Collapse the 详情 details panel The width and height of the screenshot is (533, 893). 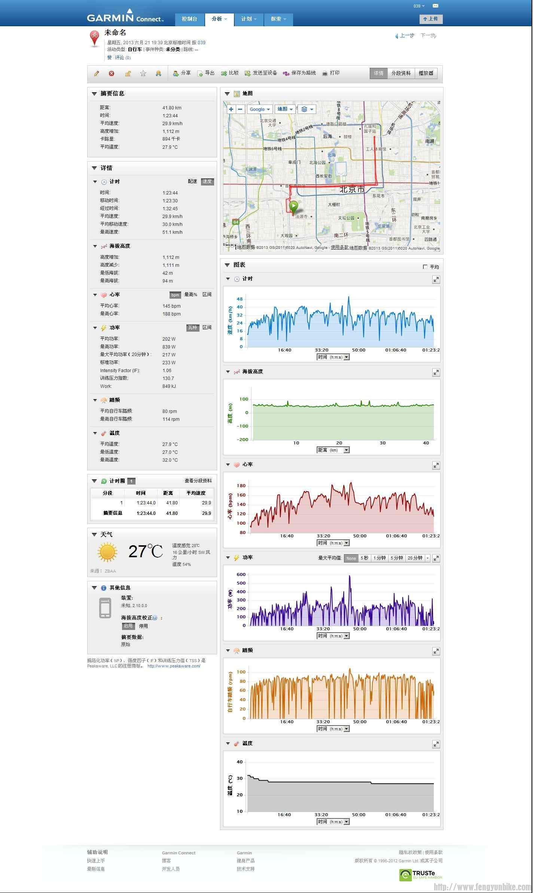(x=94, y=168)
